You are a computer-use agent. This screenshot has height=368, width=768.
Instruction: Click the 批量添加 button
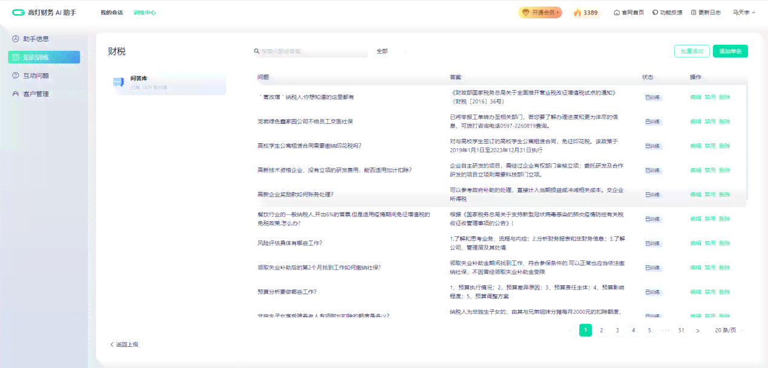click(692, 51)
